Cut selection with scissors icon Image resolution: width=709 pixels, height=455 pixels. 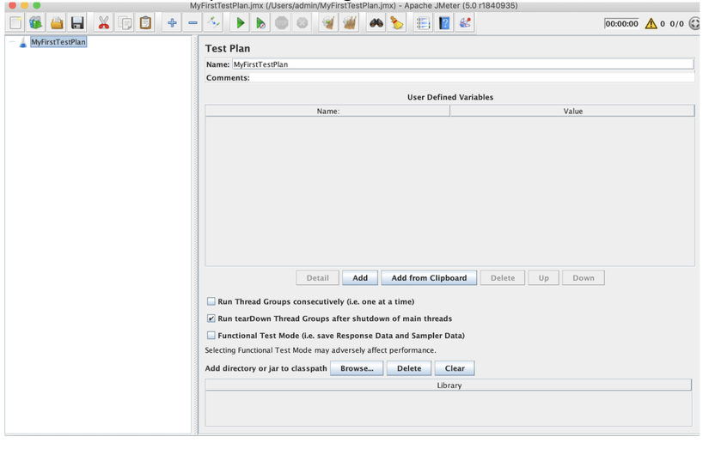coord(103,23)
